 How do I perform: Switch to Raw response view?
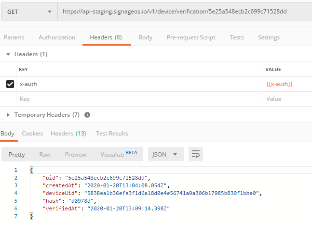coord(45,154)
